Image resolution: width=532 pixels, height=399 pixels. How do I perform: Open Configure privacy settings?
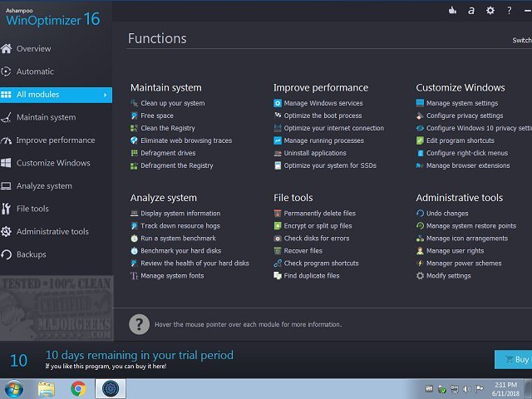[x=465, y=116]
